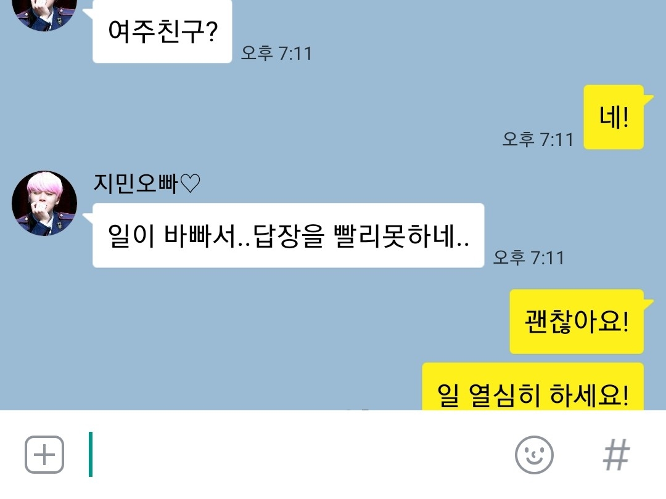
Task: Select the "일이 바빠서..답장을 빨리못하네.." bubble
Action: pyautogui.click(x=289, y=235)
